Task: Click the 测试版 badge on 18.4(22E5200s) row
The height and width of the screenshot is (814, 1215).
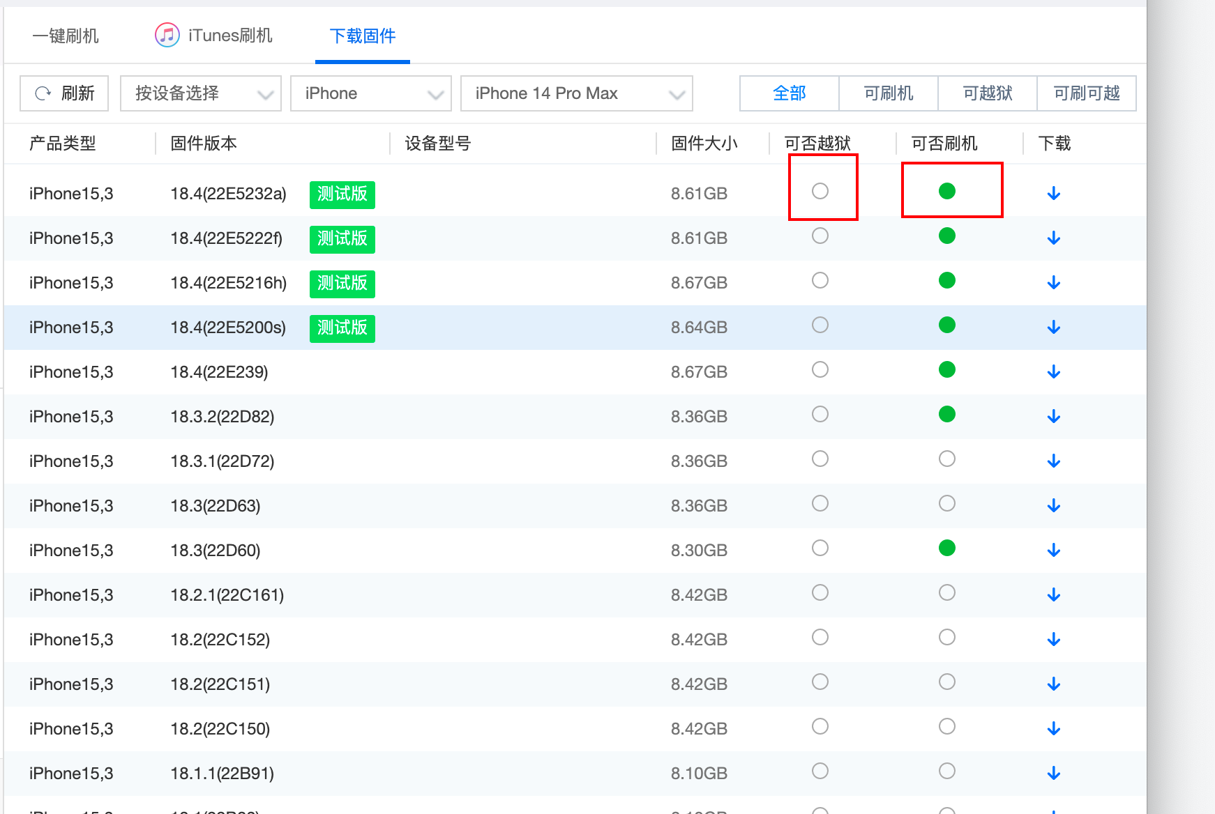Action: pyautogui.click(x=342, y=328)
